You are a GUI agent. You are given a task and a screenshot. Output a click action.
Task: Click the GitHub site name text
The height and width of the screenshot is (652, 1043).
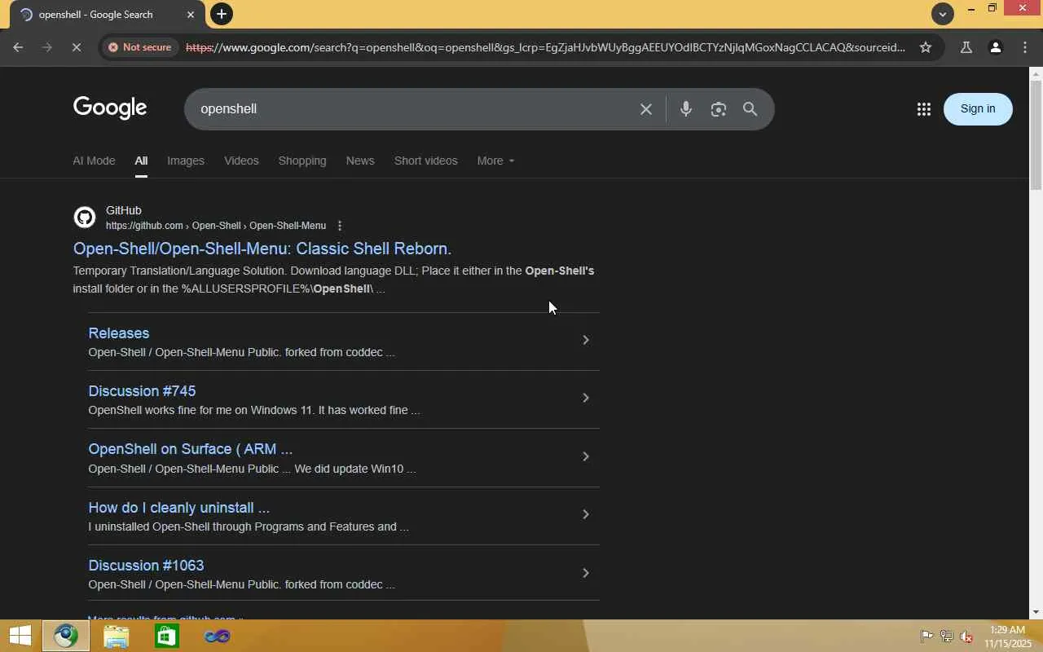[x=124, y=210]
